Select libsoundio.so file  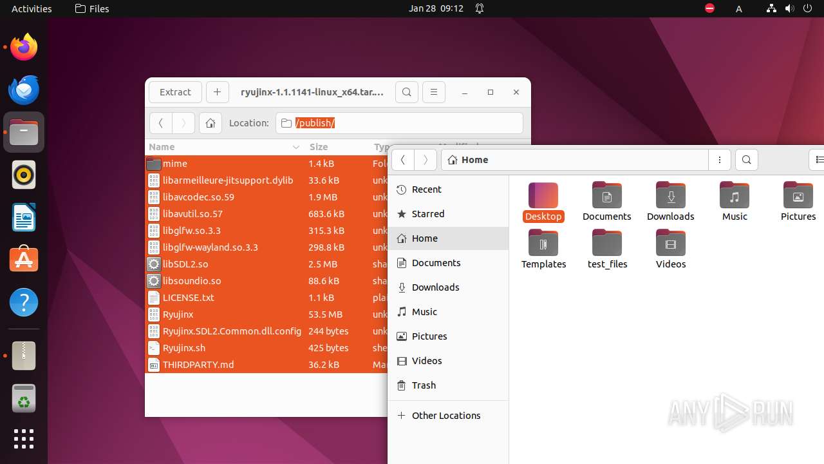point(267,281)
